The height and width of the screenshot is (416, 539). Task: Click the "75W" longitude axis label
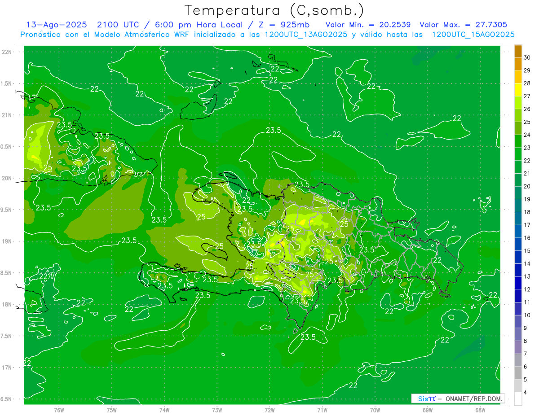point(112,410)
